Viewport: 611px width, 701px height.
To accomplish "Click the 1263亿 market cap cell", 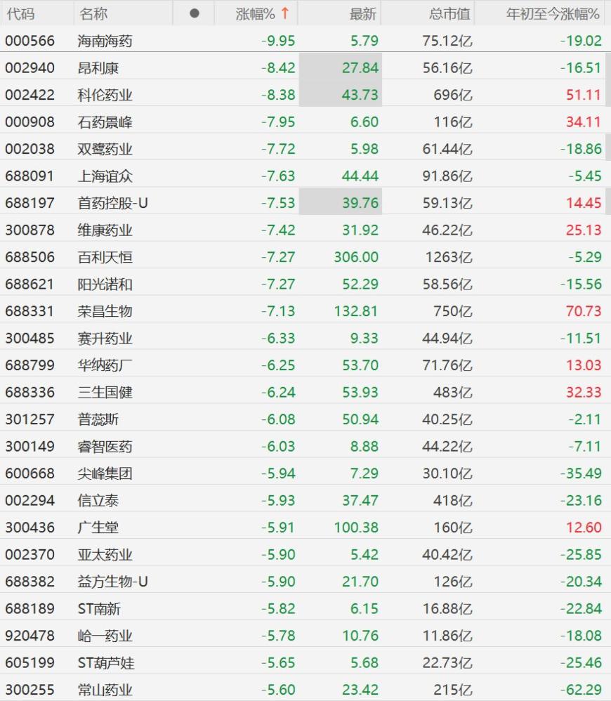I will [x=449, y=257].
